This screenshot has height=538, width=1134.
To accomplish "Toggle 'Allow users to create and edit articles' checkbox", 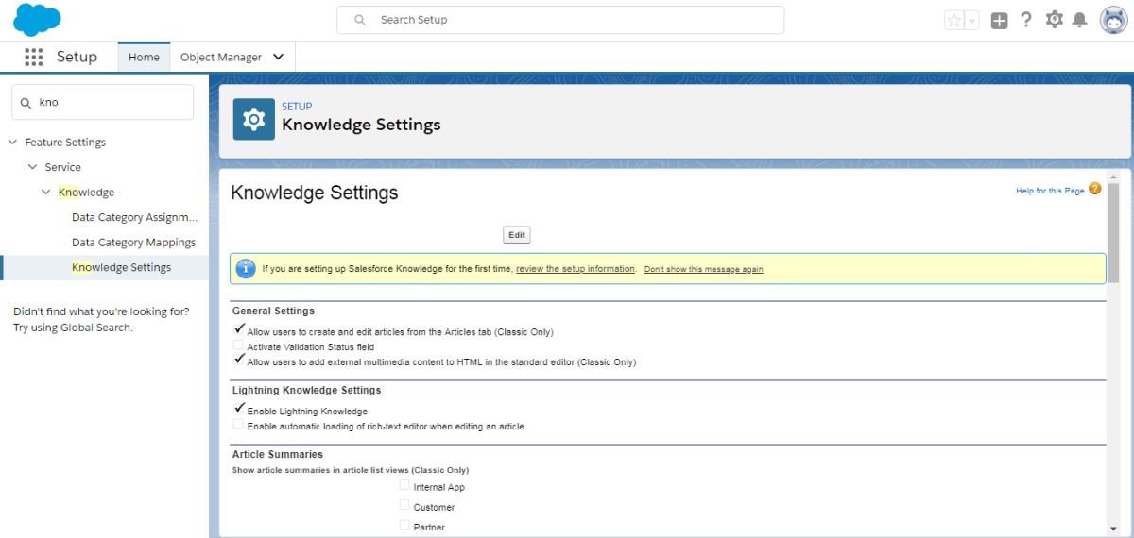I will (239, 330).
